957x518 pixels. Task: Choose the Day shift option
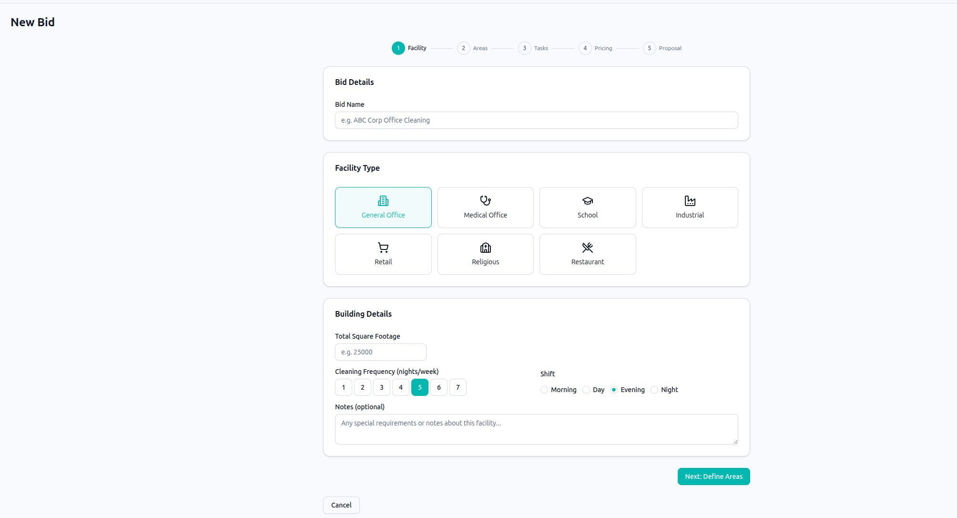[586, 390]
